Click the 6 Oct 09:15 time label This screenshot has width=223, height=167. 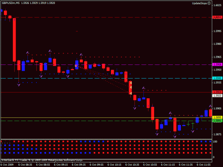click(61, 165)
